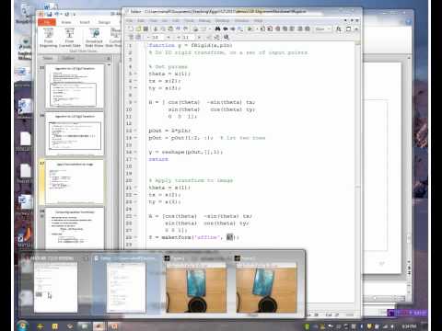Switch to PowerPoint Insert tab

pyautogui.click(x=85, y=22)
